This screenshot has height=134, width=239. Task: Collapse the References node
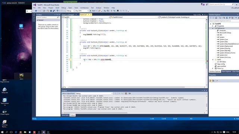click(x=213, y=28)
